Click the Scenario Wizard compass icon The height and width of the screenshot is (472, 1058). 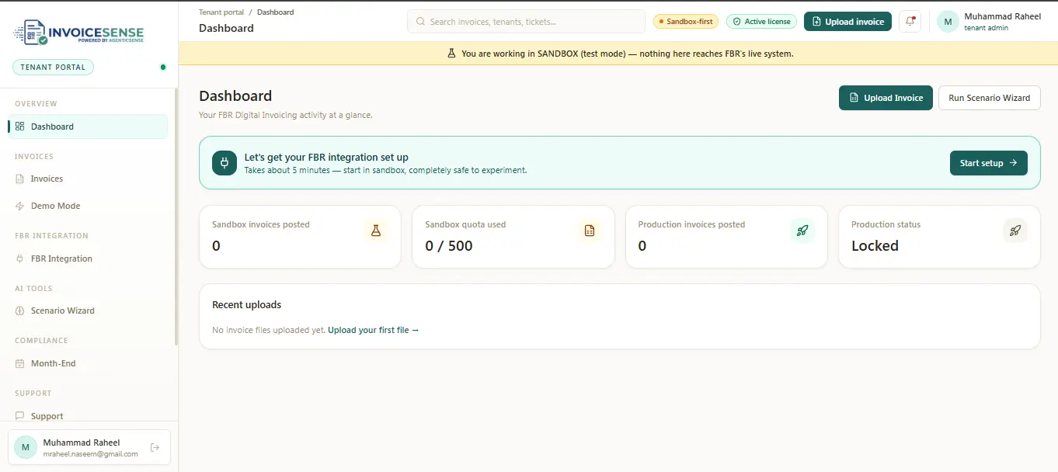20,311
